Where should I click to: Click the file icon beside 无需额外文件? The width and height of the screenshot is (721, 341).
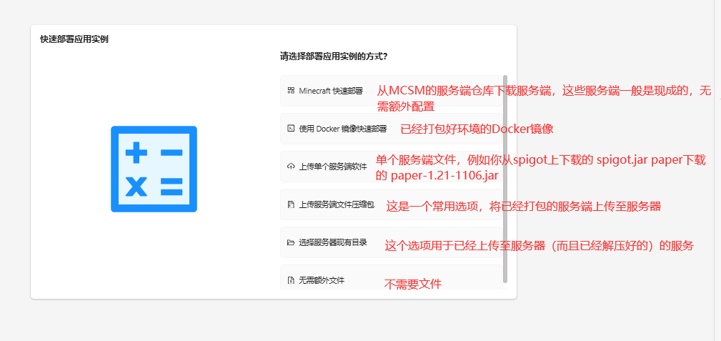[x=291, y=280]
